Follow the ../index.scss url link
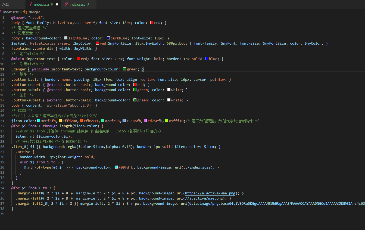The height and width of the screenshot is (230, 365). pyautogui.click(x=197, y=167)
